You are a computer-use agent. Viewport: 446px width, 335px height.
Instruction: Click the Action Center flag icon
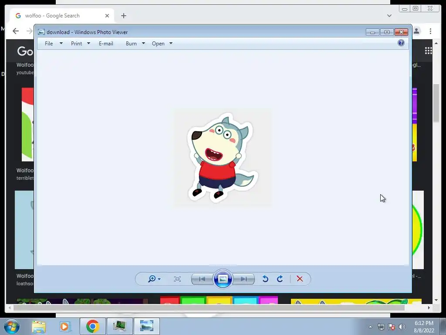tap(392, 327)
